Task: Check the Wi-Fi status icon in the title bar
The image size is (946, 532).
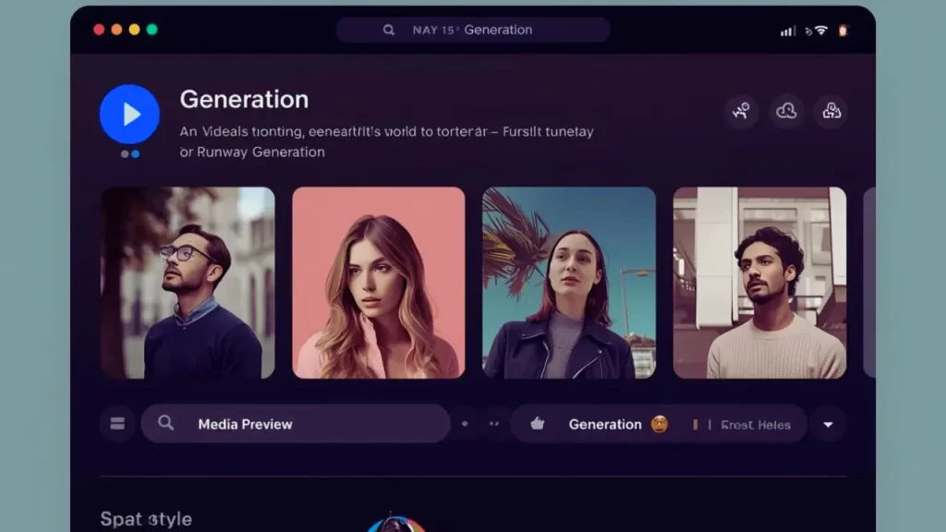Action: tap(818, 30)
